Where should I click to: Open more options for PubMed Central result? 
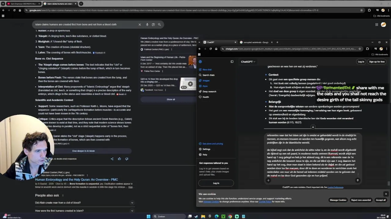pos(87,175)
